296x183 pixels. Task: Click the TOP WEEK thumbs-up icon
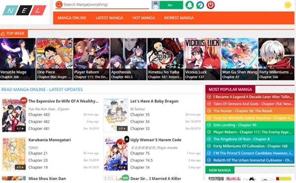(x=2, y=34)
